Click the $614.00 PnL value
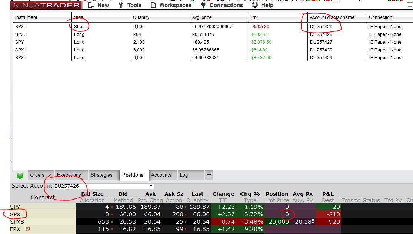The image size is (413, 234). pyautogui.click(x=259, y=50)
